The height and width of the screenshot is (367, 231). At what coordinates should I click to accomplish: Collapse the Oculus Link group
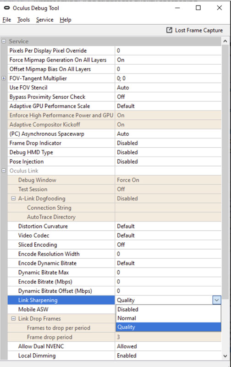tap(4, 171)
